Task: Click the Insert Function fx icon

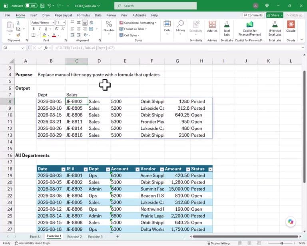Action: point(46,48)
